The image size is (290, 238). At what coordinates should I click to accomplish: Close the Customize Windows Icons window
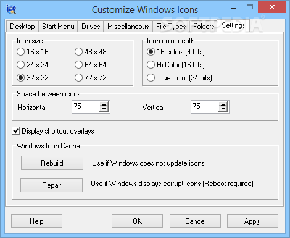pos(272,7)
